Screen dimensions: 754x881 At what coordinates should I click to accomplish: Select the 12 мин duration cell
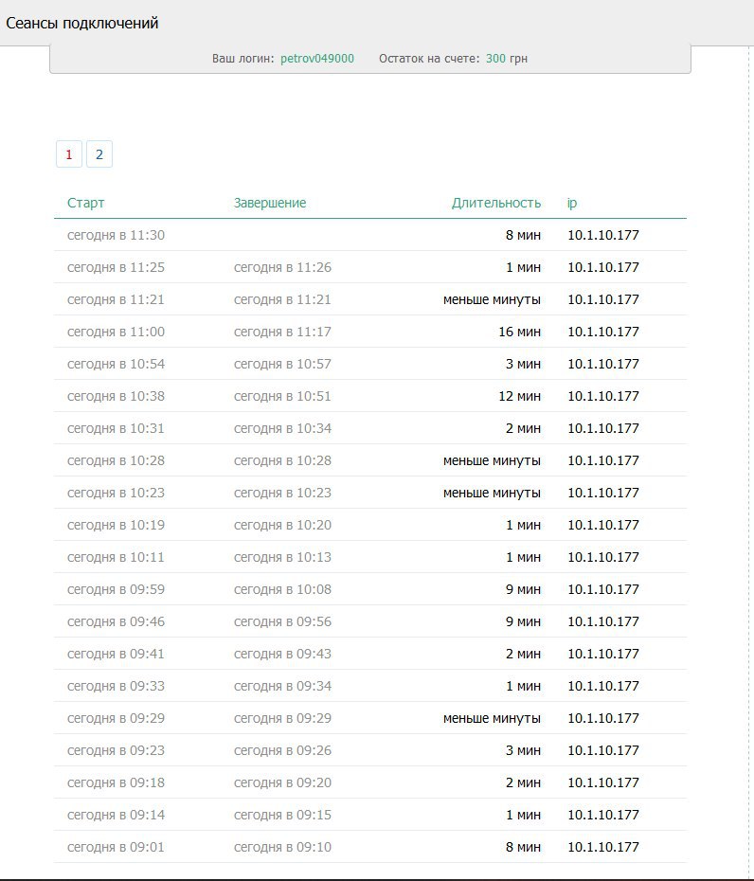pos(520,396)
